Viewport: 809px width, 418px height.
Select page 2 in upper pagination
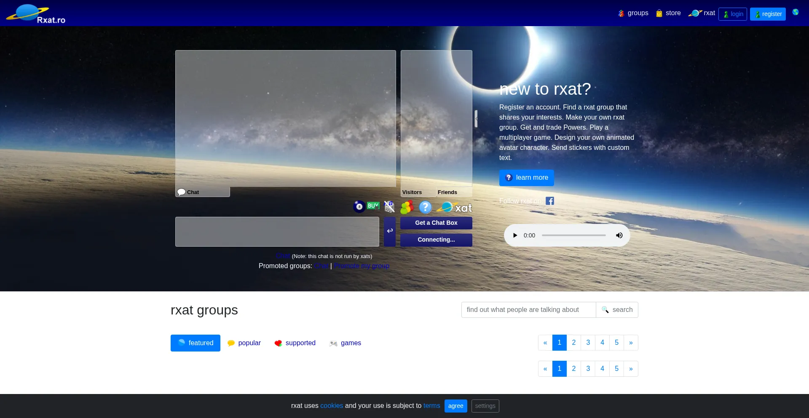574,343
